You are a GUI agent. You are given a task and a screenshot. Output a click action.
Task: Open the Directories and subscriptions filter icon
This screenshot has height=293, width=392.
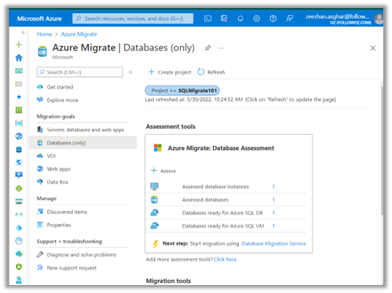tap(224, 18)
